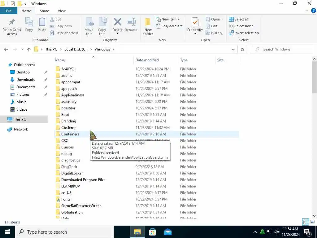Image resolution: width=317 pixels, height=238 pixels.
Task: Click Select none in ribbon
Action: [241, 26]
